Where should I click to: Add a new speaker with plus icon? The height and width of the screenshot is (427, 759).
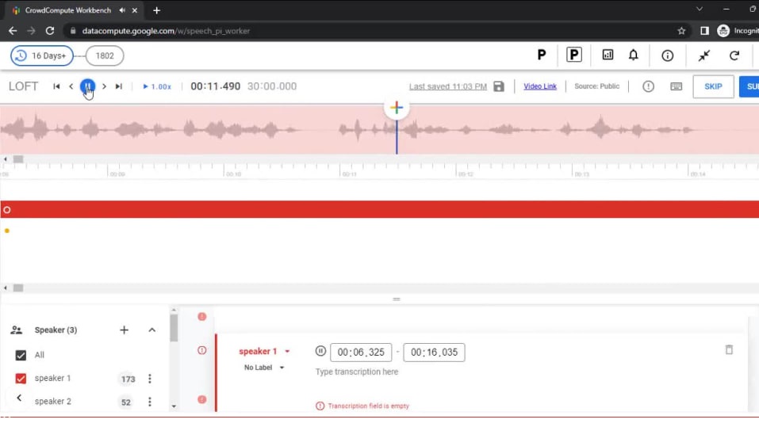[124, 330]
